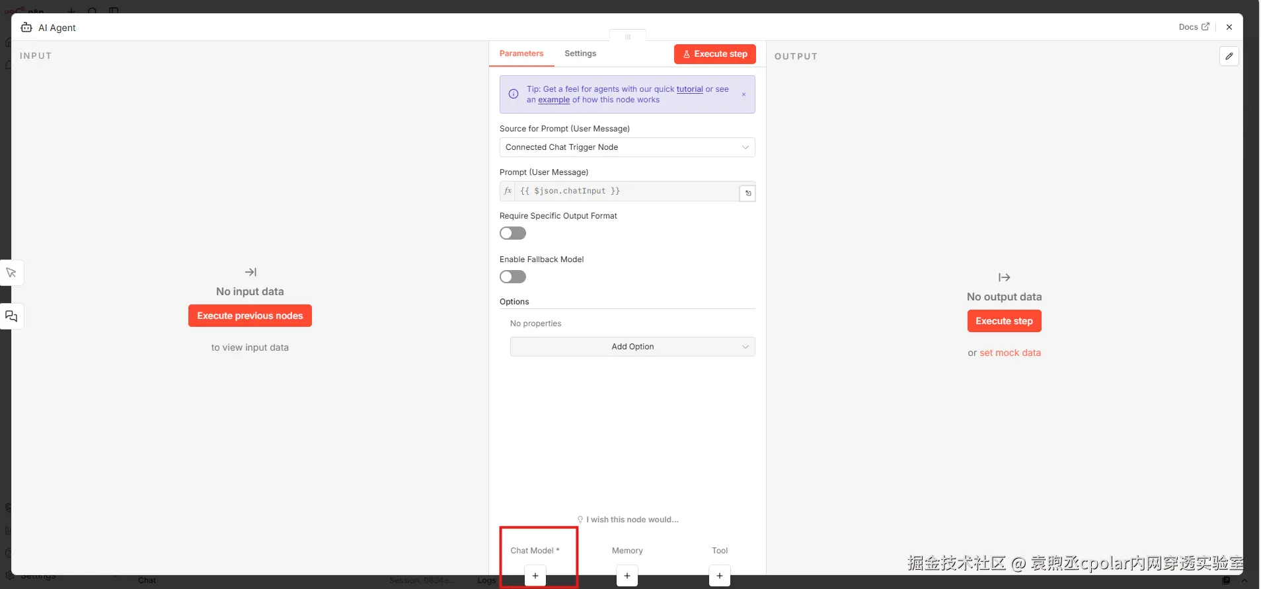Click the Execute step button in parameters header
The image size is (1261, 589).
714,54
